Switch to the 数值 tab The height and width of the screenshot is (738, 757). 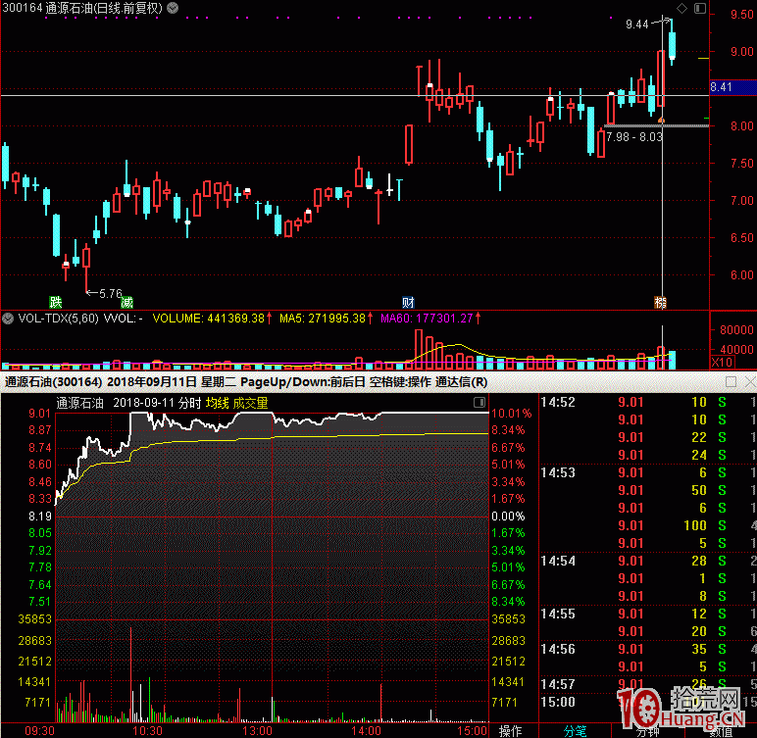tap(723, 732)
